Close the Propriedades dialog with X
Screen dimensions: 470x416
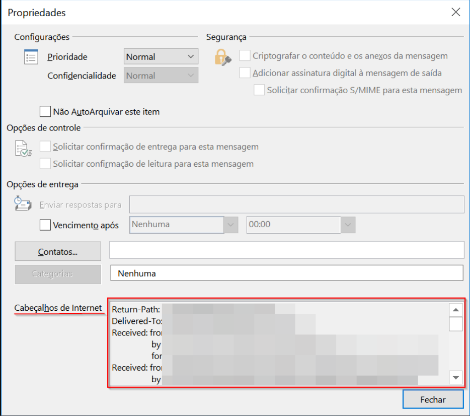[456, 13]
